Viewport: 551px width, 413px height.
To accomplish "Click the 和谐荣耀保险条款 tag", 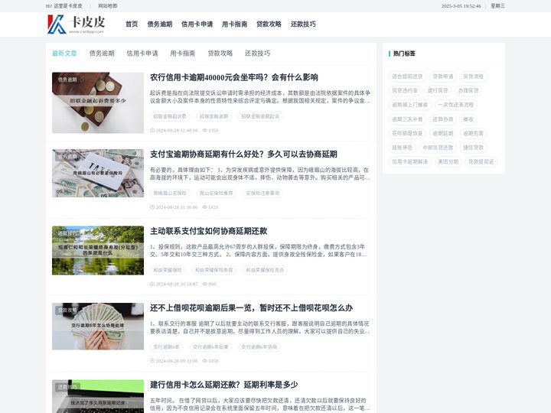I will tap(214, 270).
